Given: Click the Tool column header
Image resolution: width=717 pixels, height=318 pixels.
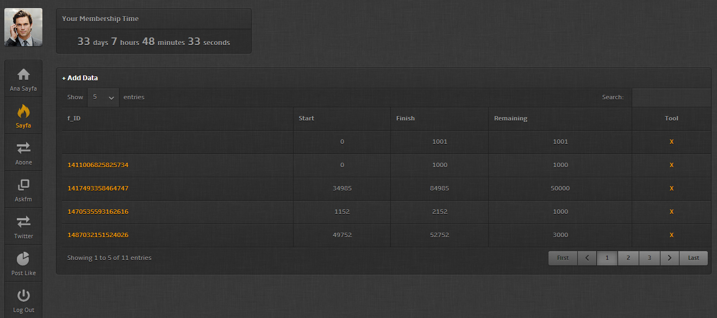Looking at the screenshot, I should (x=671, y=118).
